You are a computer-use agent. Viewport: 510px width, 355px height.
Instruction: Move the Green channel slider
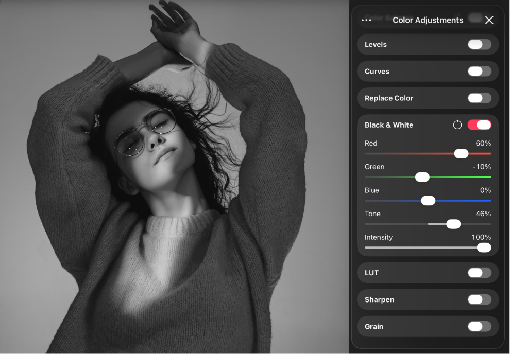(x=422, y=177)
